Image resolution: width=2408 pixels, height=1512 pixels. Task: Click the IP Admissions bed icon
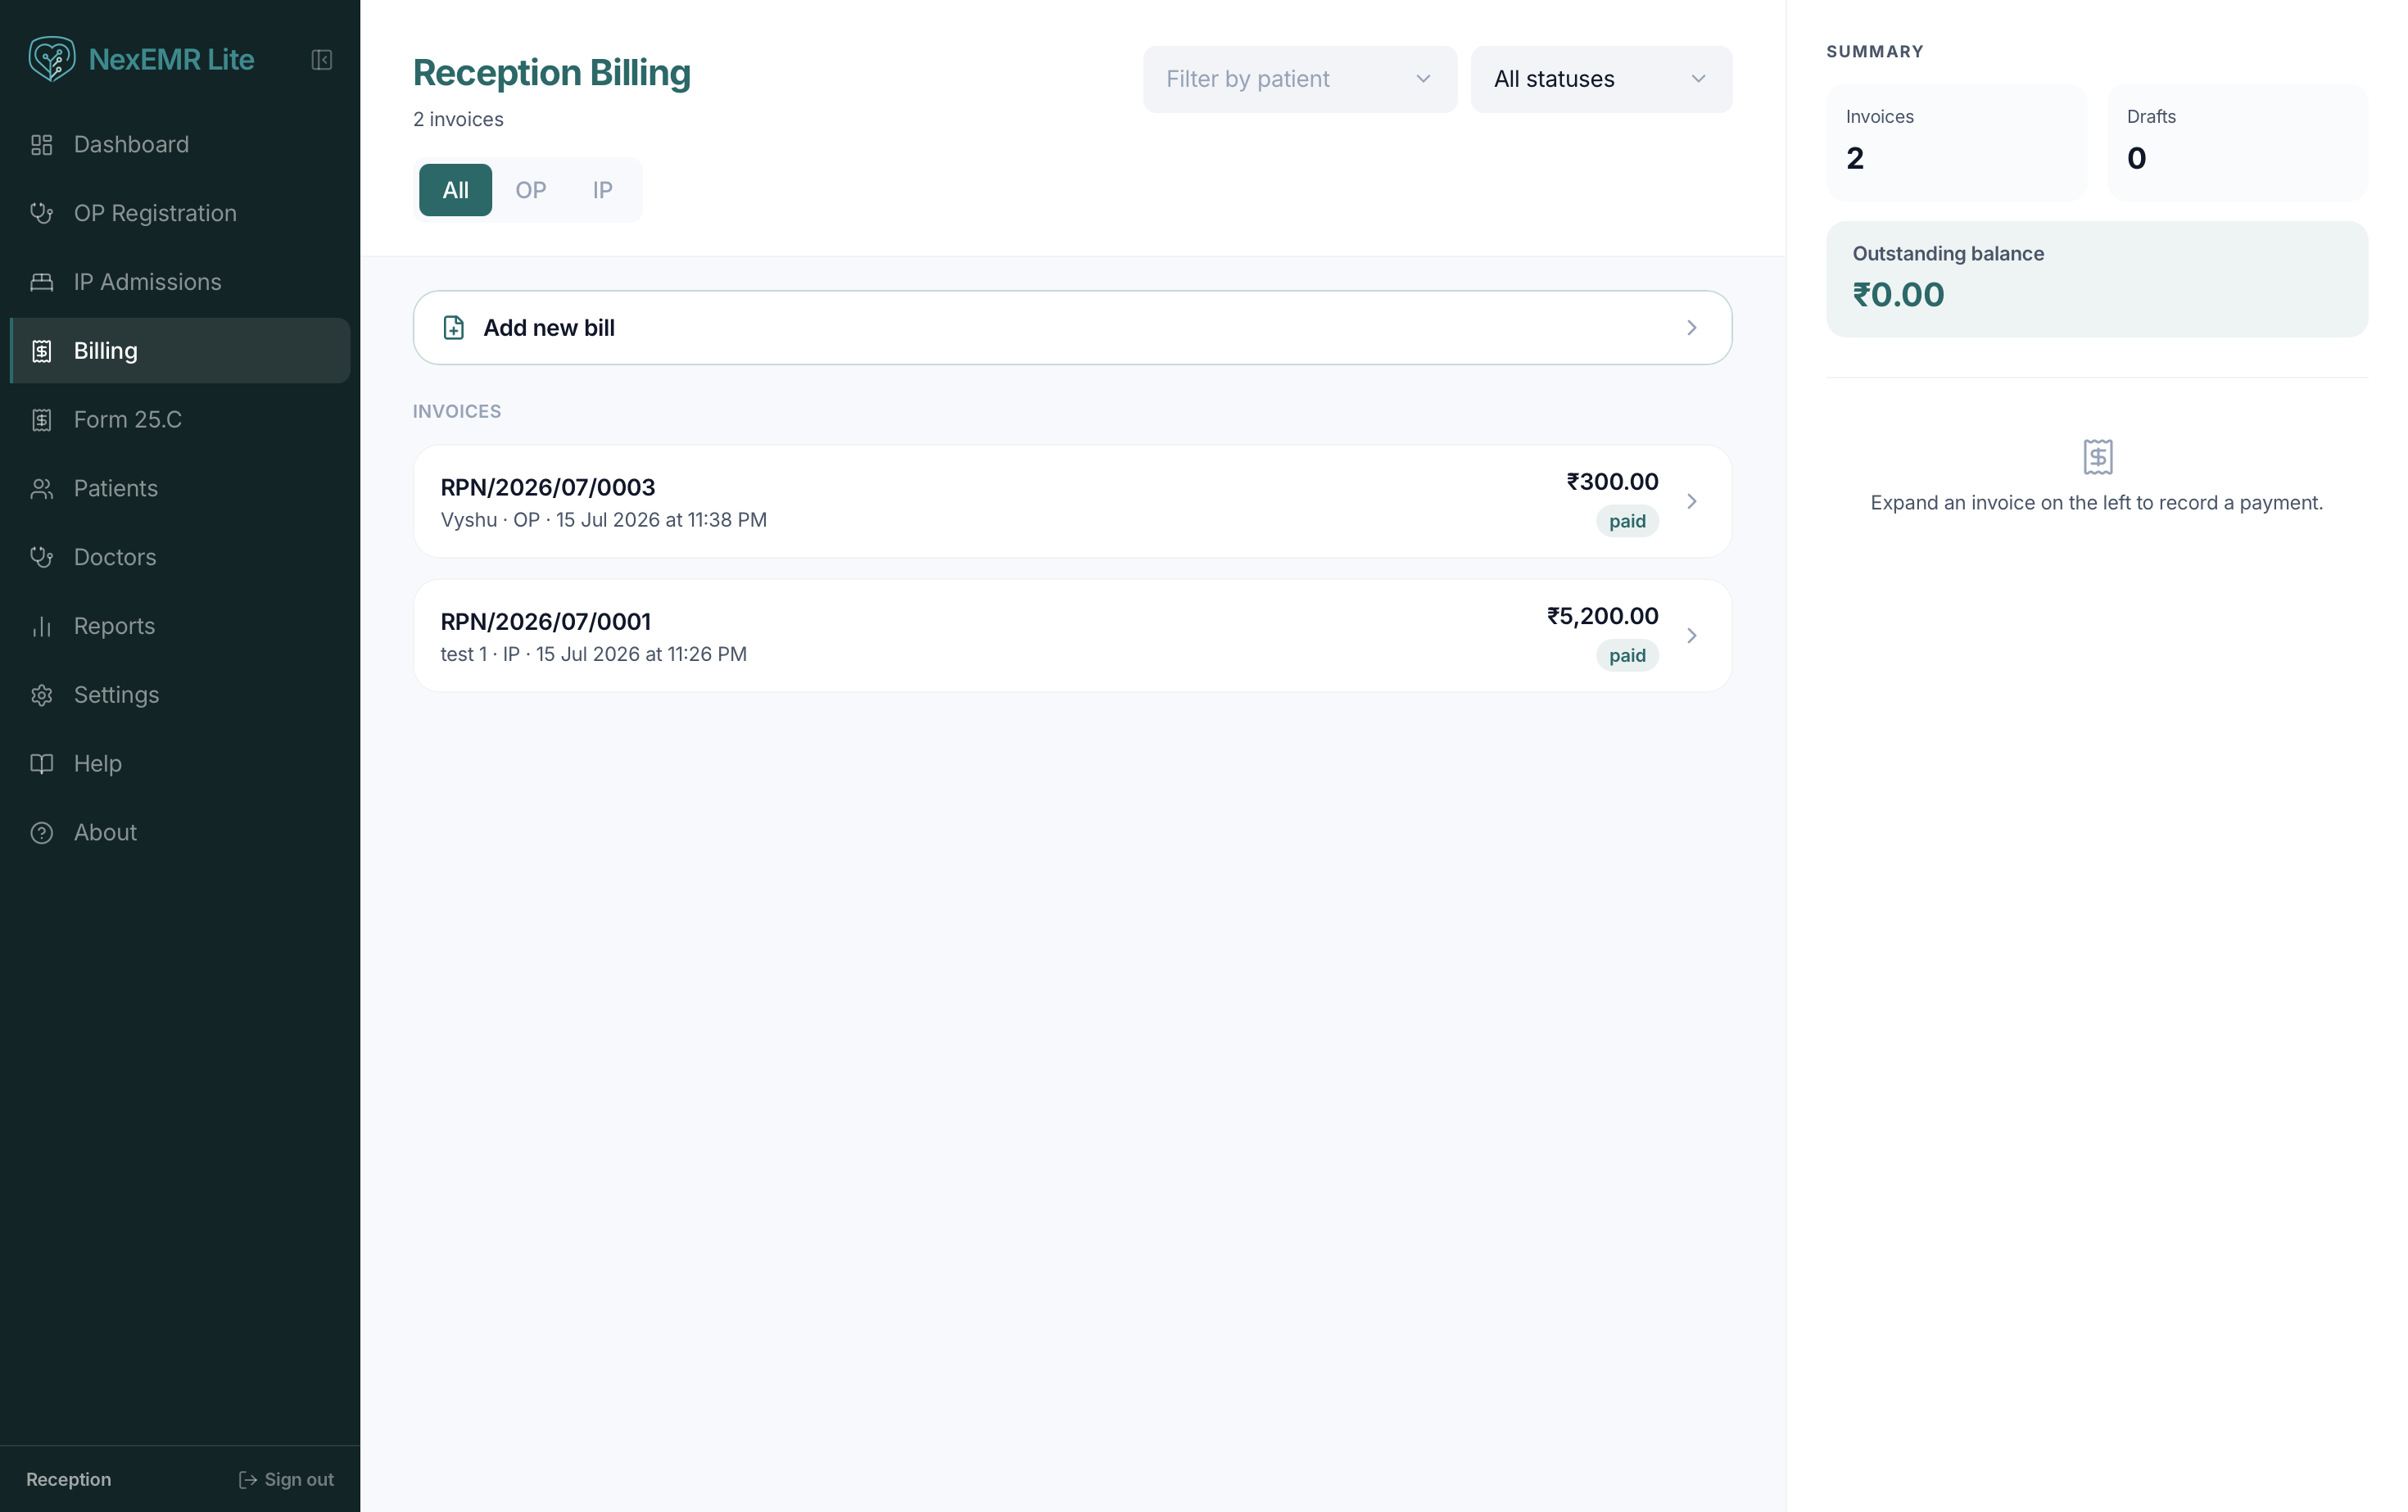pos(41,282)
